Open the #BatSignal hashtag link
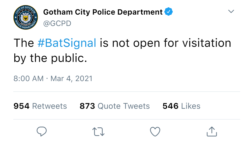 [x=67, y=43]
